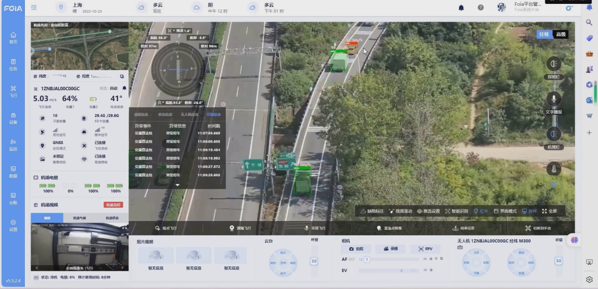Switch to the 无人机信息 tab

(x=189, y=114)
